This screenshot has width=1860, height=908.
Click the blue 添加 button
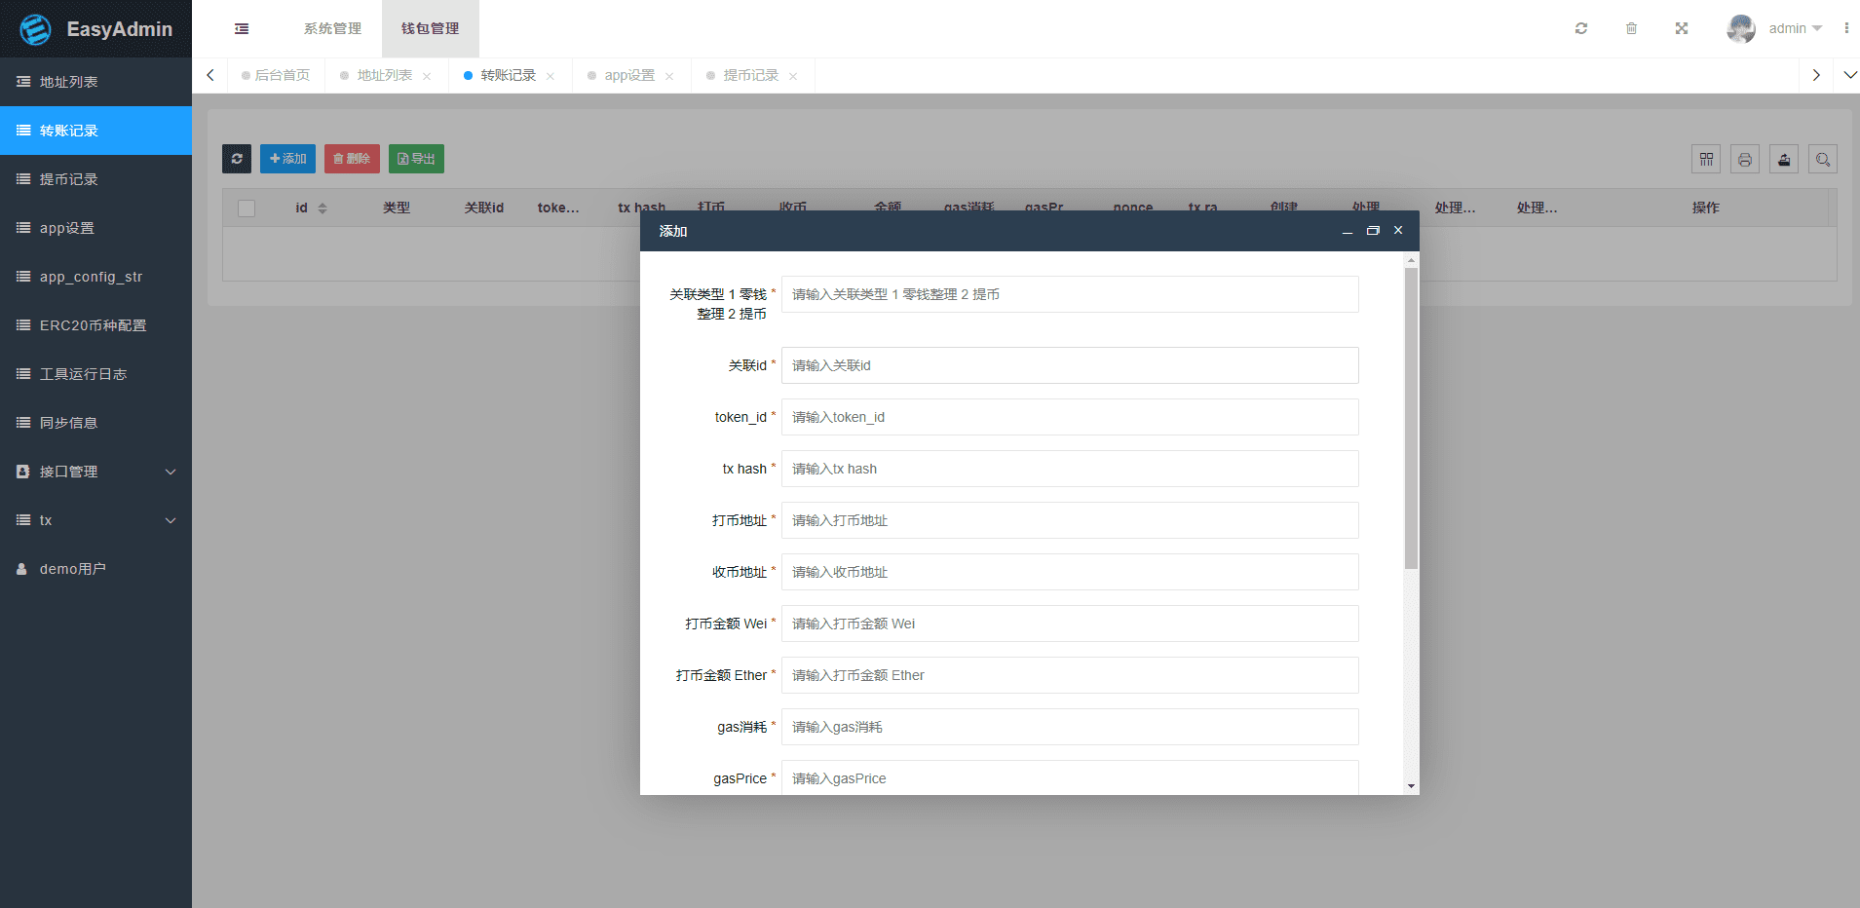pos(287,159)
